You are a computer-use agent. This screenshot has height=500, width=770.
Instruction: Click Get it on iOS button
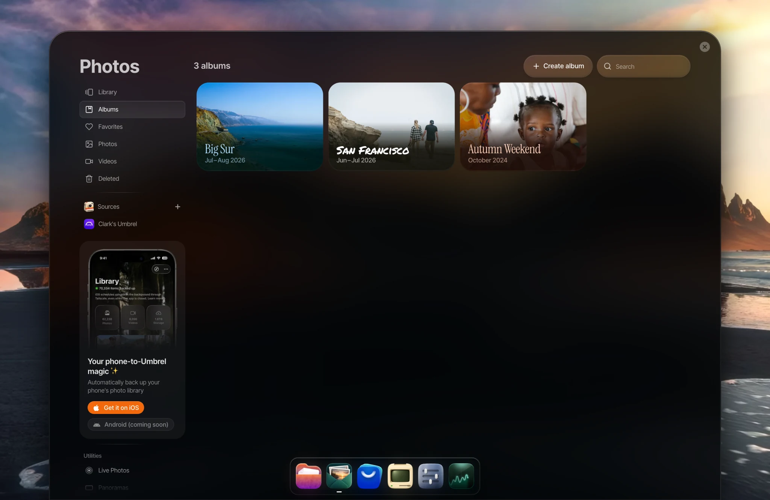click(x=116, y=408)
